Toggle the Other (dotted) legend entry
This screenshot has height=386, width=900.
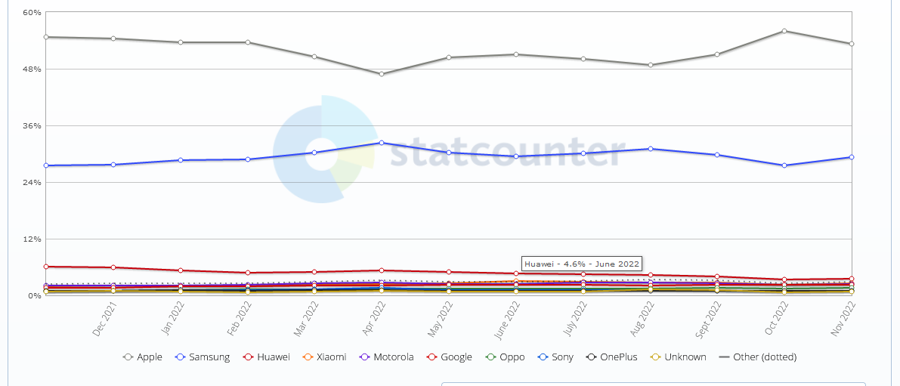[764, 357]
